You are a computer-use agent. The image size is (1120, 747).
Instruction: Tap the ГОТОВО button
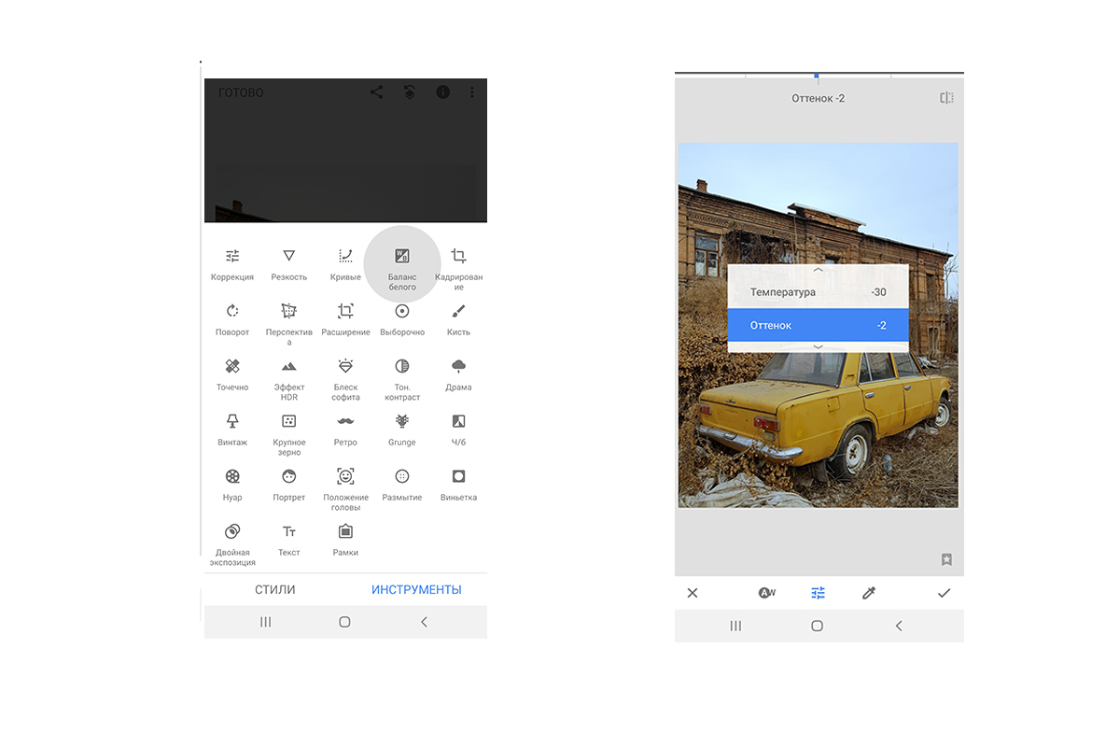point(241,92)
